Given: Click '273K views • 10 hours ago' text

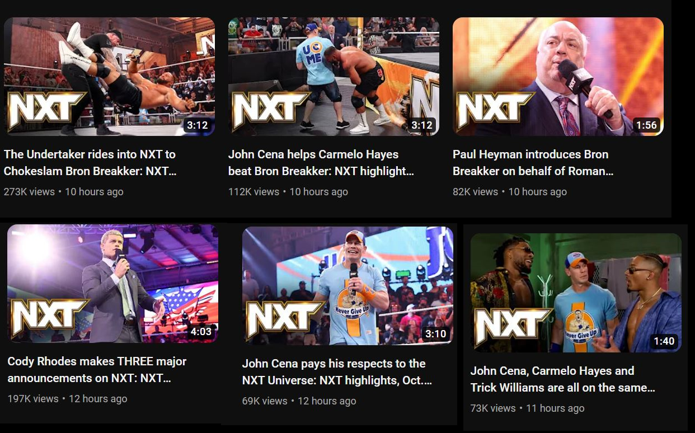Looking at the screenshot, I should (64, 192).
